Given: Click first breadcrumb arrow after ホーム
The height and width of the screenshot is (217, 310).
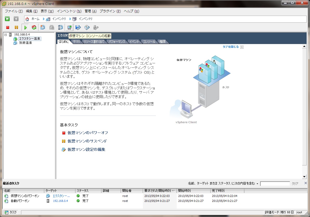Looking at the screenshot, I should click(44, 19).
